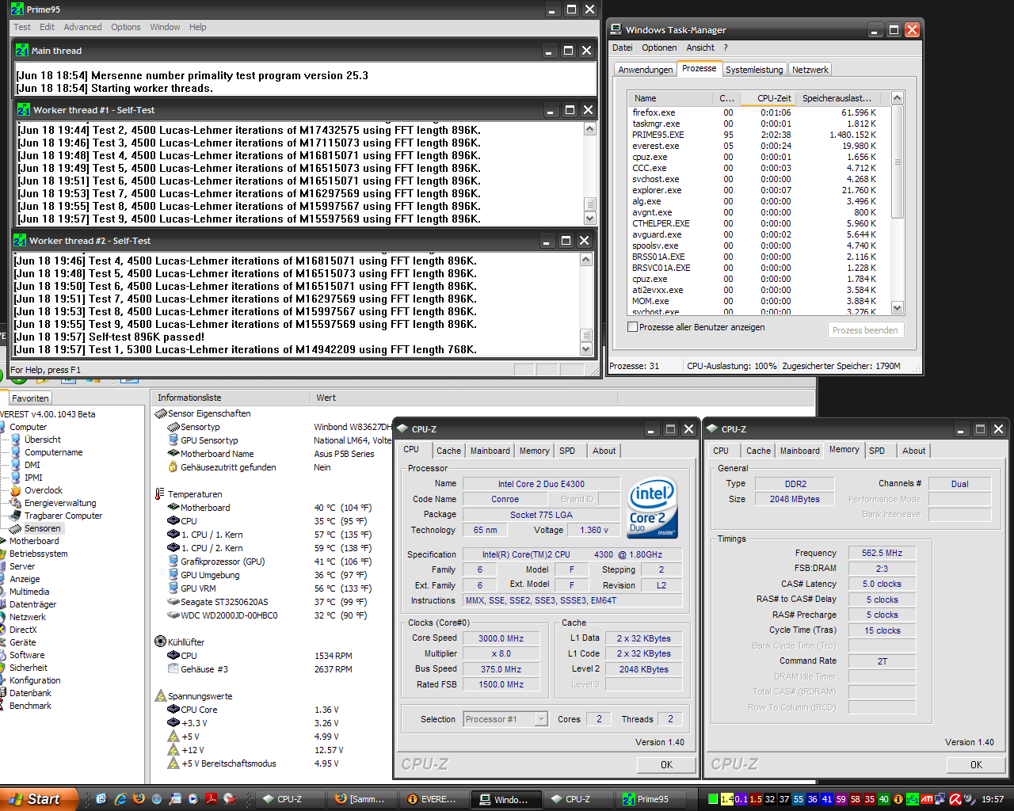Click the Energieverwaltung icon in Everest tree
Screen dimensions: 1014x811
point(16,503)
